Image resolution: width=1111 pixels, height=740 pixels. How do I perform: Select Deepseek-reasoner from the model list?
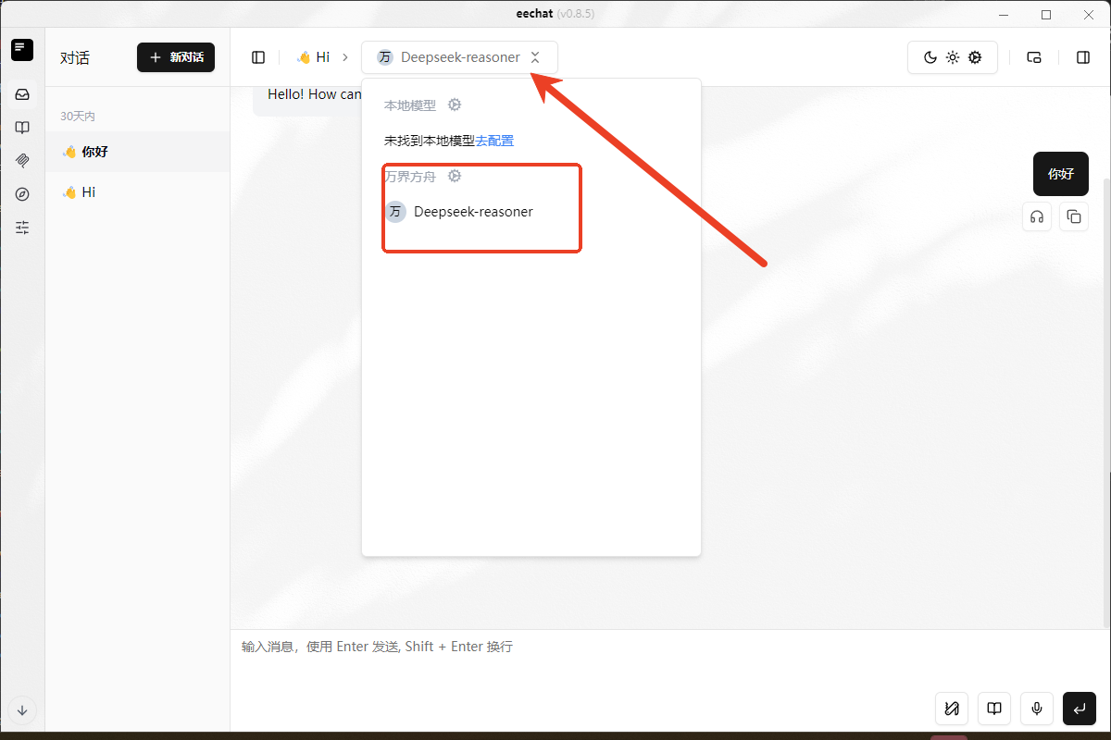click(x=472, y=212)
